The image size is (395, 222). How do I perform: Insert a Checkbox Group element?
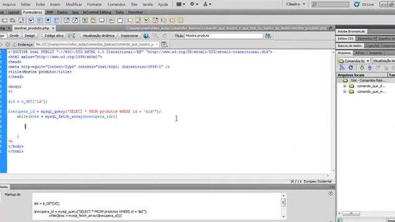(x=39, y=20)
